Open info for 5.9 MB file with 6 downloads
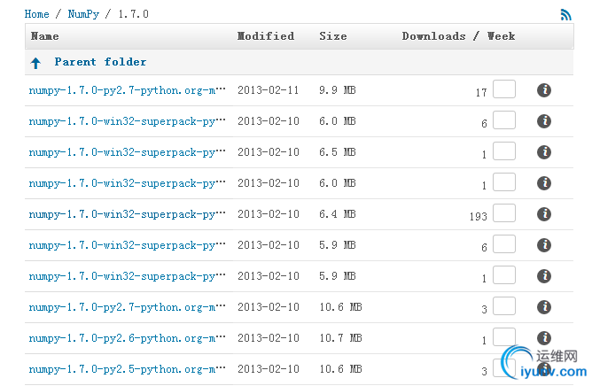Screen dimensions: 592x386 tap(544, 245)
